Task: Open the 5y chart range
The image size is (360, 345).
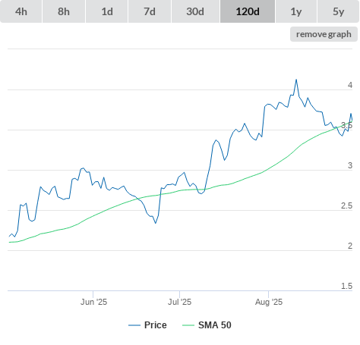Action: [x=339, y=11]
